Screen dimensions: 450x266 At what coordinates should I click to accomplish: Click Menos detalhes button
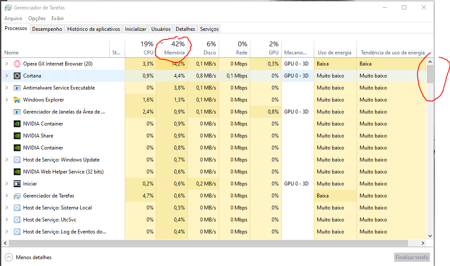point(28,257)
